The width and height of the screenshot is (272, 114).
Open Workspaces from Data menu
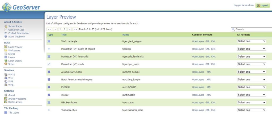[14, 50]
